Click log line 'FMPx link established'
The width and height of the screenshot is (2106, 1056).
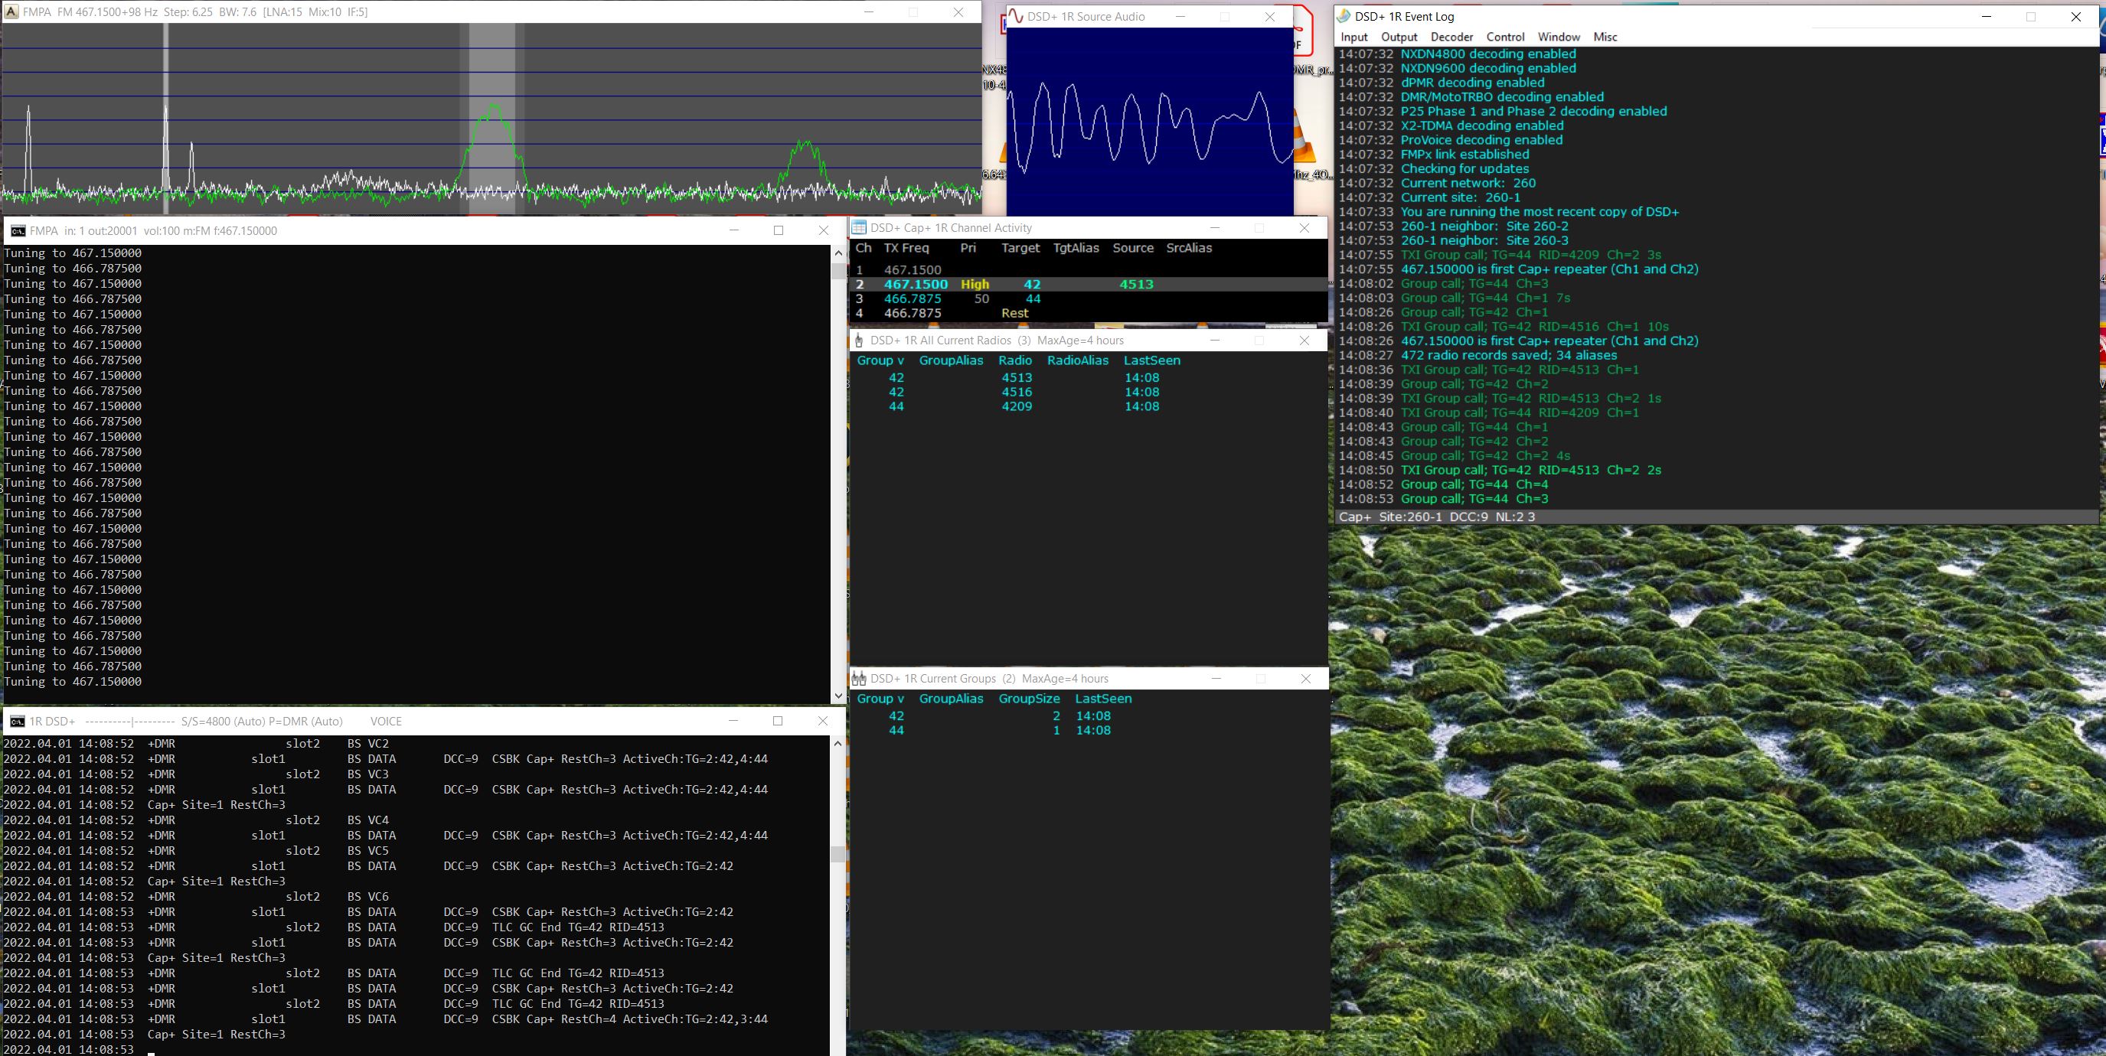click(1464, 155)
